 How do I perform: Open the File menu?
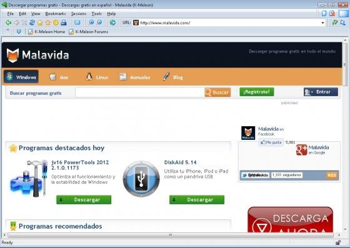click(x=10, y=14)
